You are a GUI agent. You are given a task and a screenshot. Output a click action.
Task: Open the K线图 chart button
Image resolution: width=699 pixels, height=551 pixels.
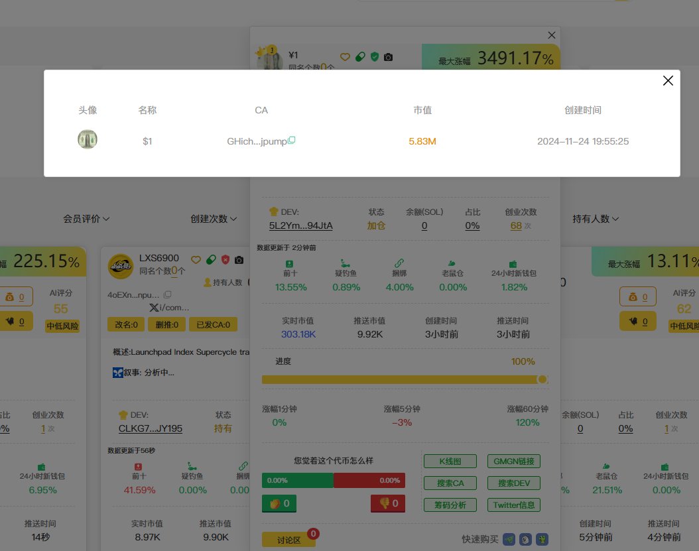[x=450, y=461]
